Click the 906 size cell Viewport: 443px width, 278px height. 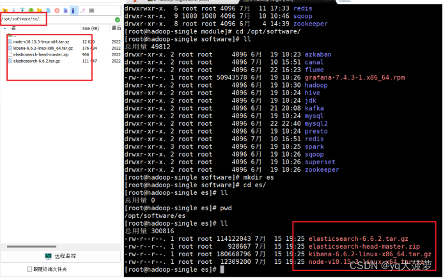[x=85, y=54]
